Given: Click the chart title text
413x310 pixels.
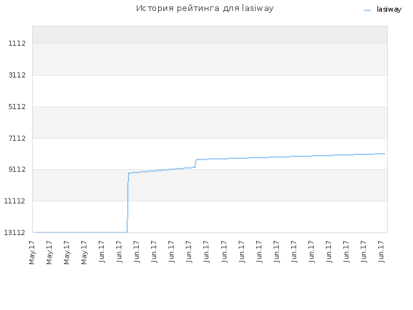Looking at the screenshot, I should point(205,8).
